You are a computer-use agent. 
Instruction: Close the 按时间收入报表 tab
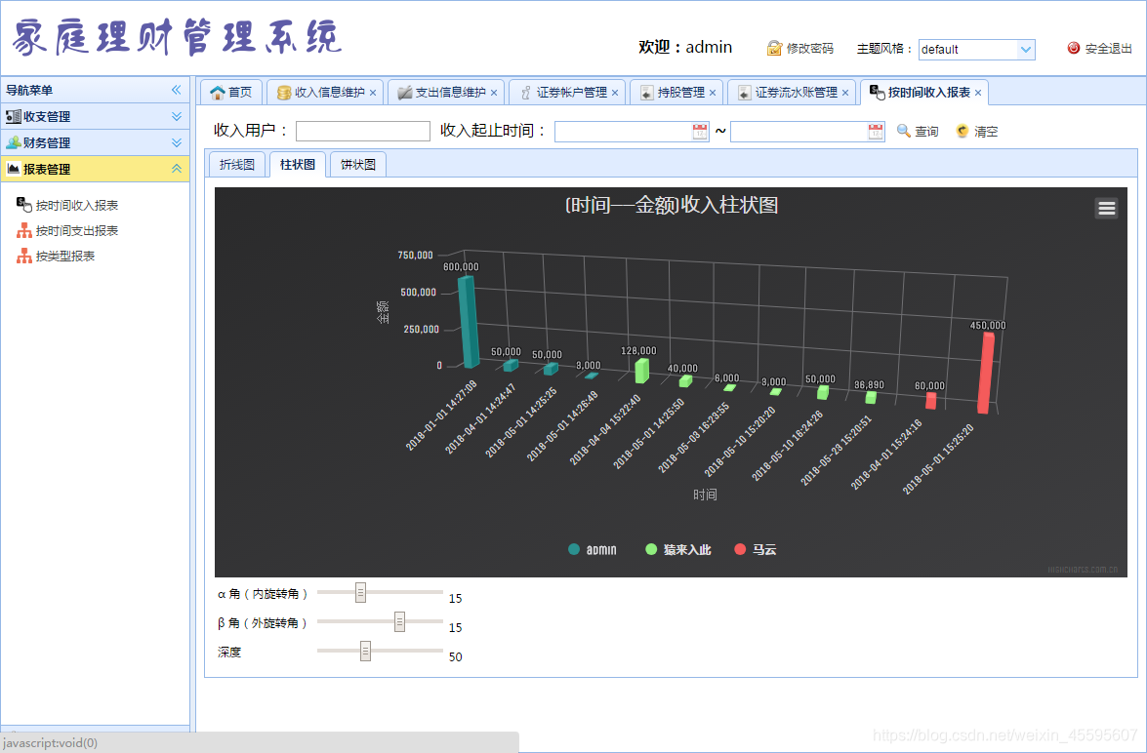(978, 93)
